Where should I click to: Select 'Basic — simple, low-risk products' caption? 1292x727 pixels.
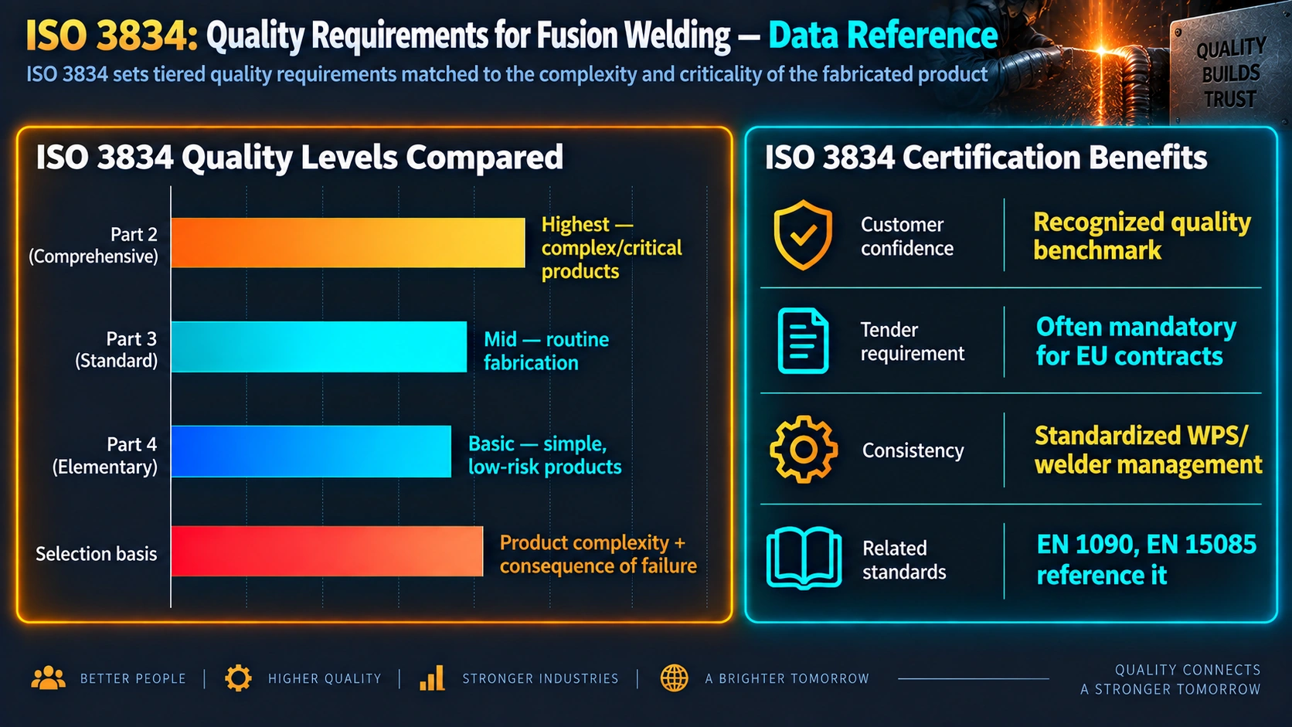point(545,455)
